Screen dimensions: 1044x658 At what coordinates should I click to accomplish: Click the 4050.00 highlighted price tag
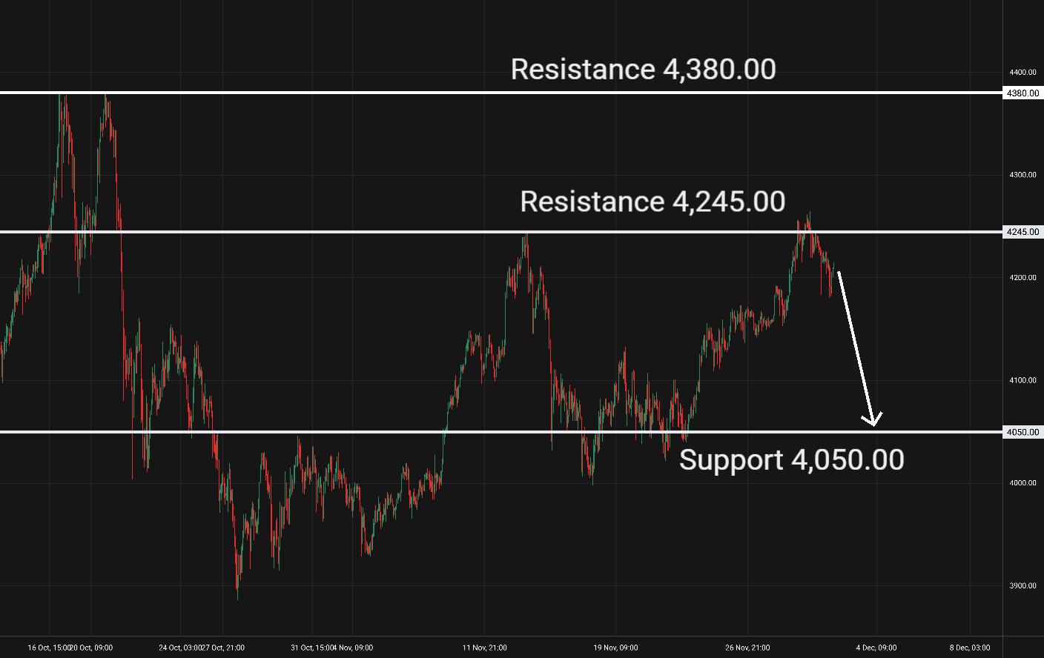(1023, 432)
